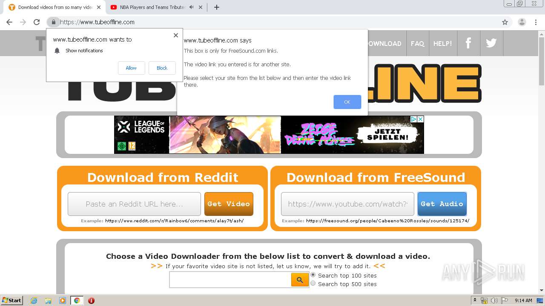Click the League of Legends banner ad
Image resolution: width=545 pixels, height=306 pixels.
click(x=269, y=135)
